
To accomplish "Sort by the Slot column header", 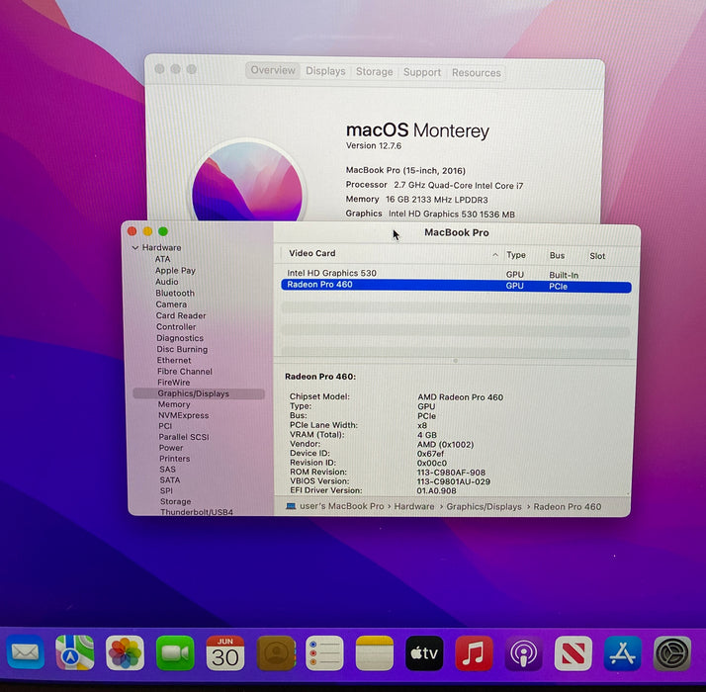I will [x=597, y=256].
